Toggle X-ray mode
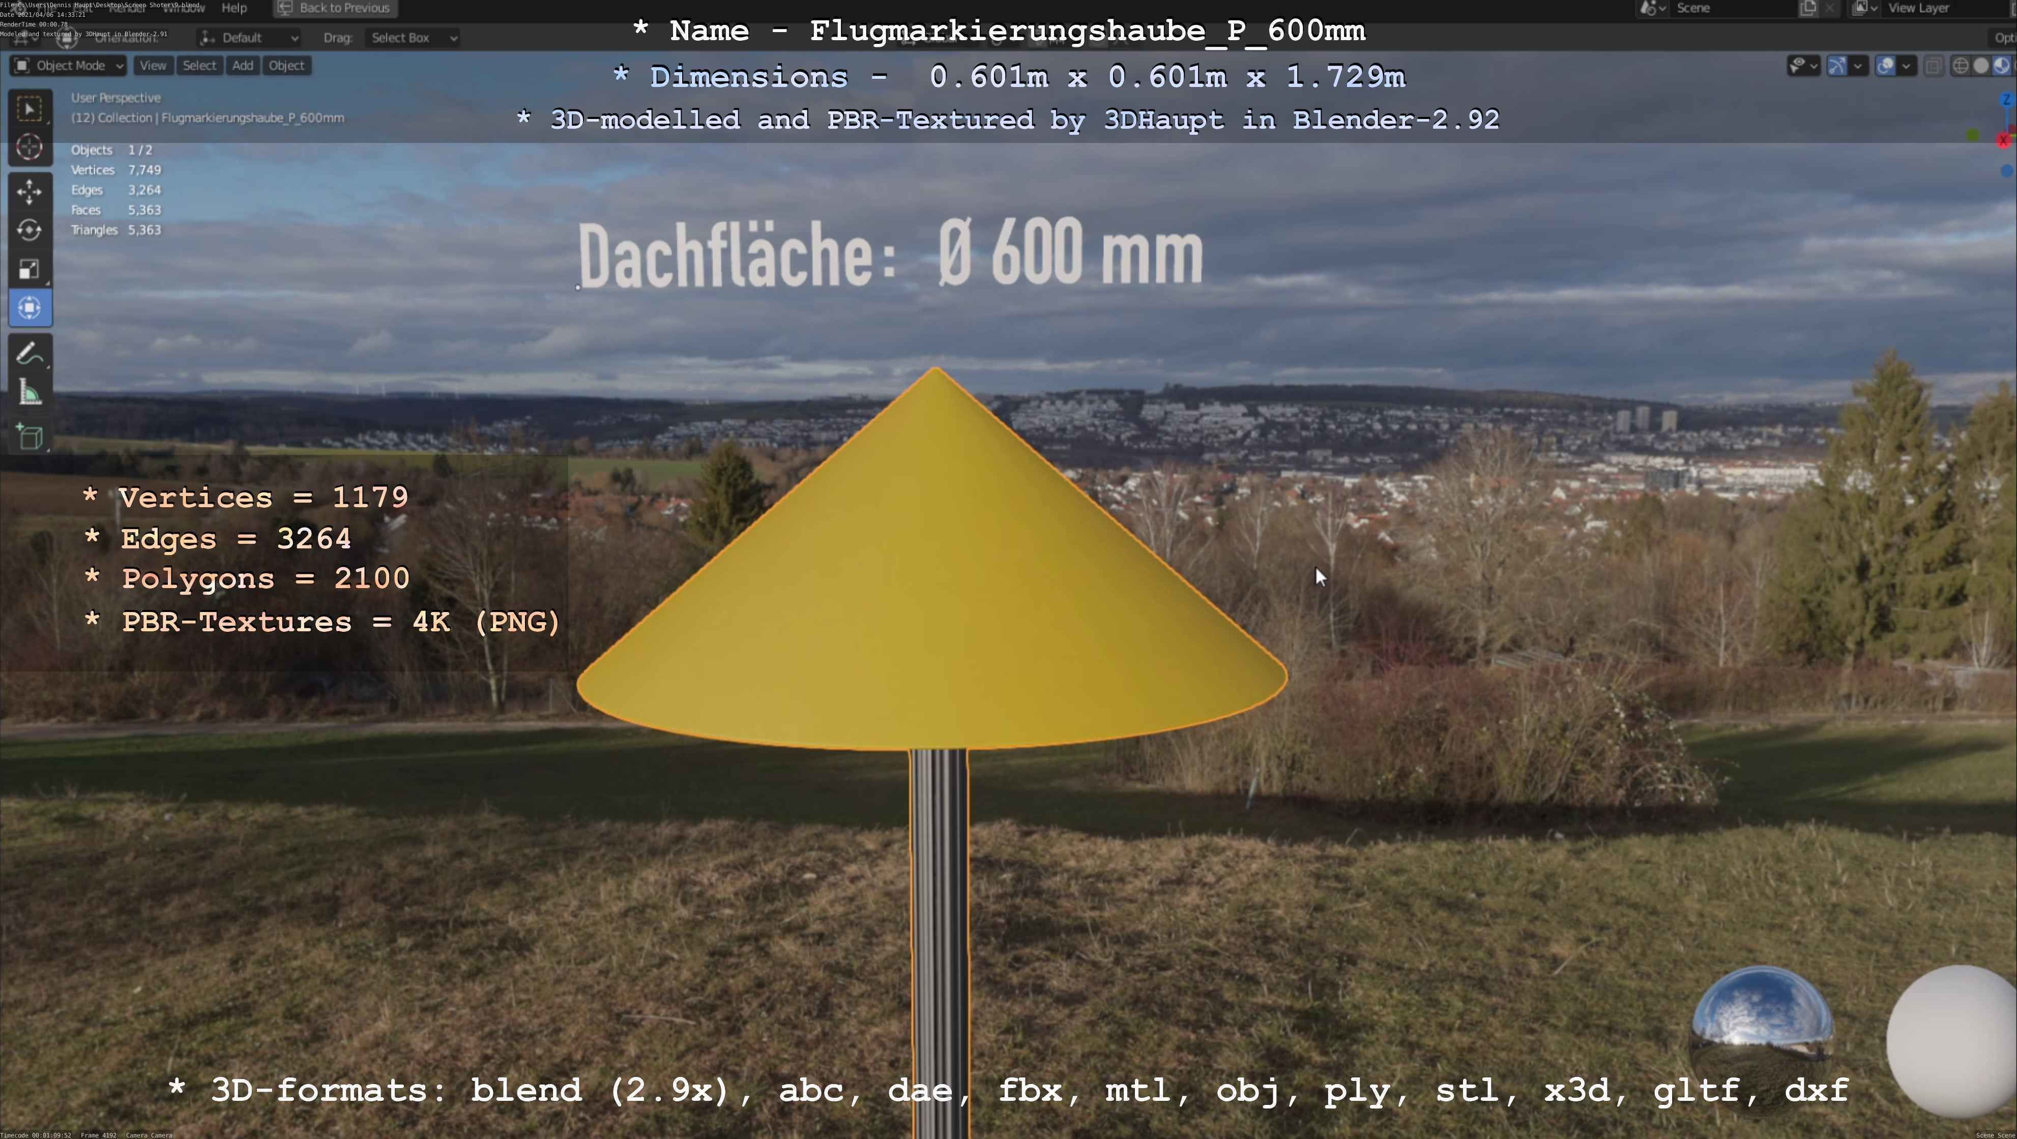This screenshot has width=2017, height=1139. point(1933,66)
